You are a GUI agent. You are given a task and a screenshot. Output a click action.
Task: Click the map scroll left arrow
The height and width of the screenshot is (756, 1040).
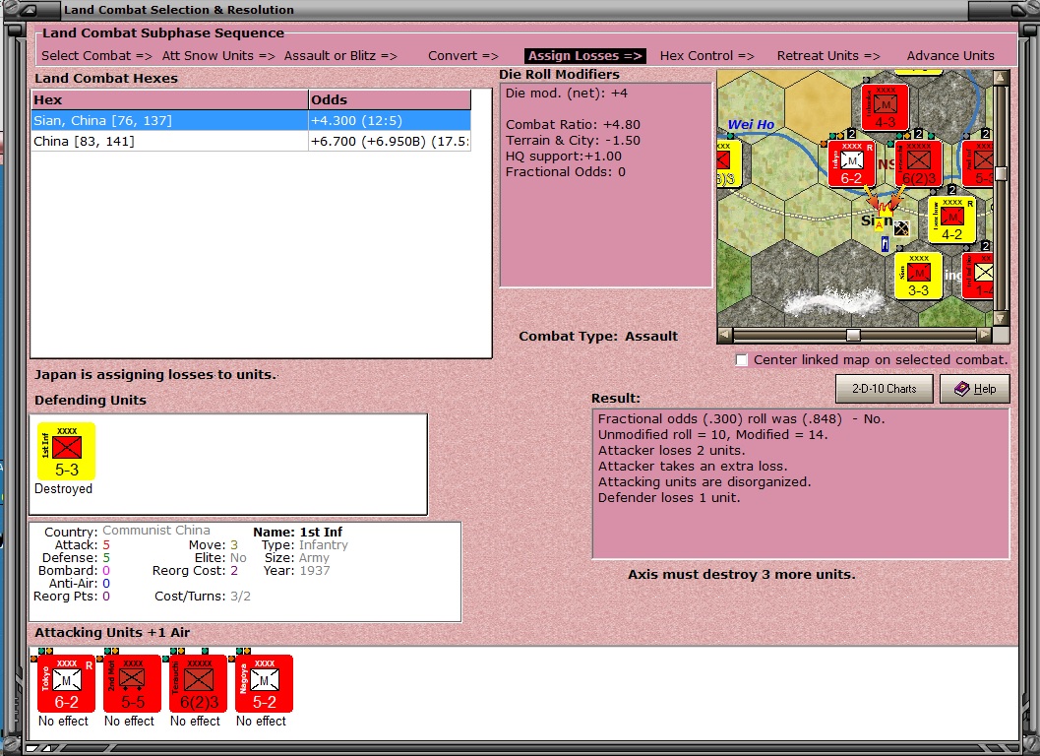point(725,336)
